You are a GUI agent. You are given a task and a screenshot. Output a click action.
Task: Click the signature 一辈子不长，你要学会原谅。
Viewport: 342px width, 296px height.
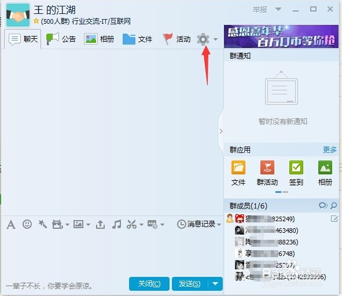49,286
